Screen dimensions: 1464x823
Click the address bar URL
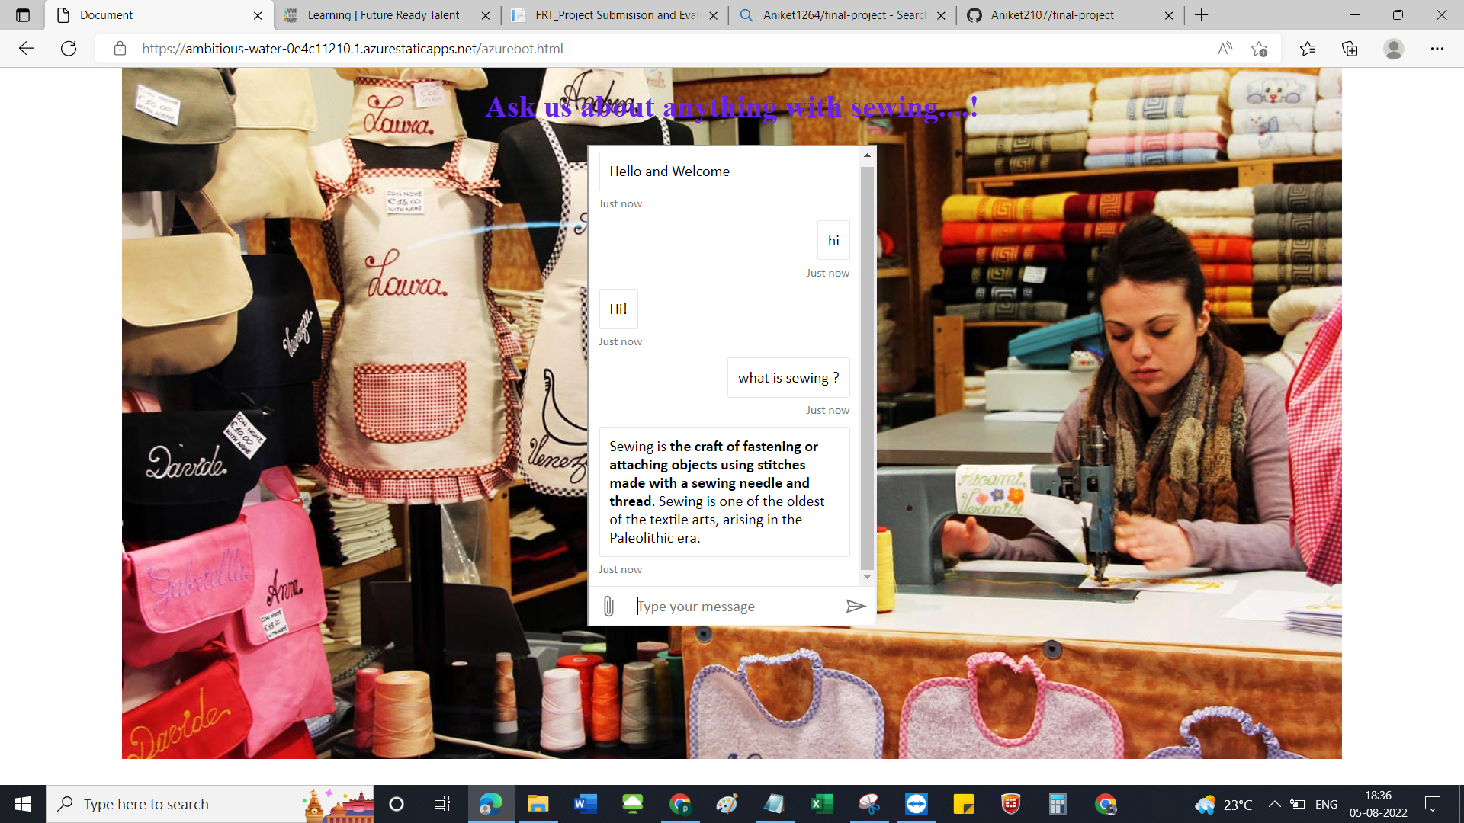click(x=352, y=49)
